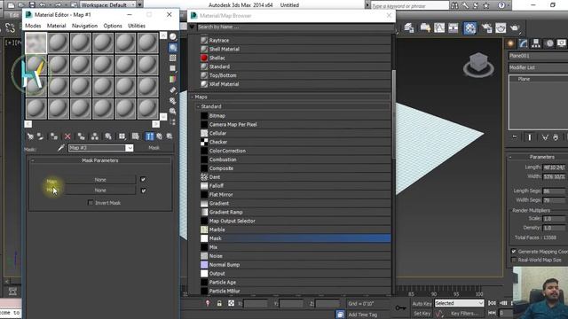Click Put Material to Scene icon
This screenshot has width=568, height=319.
40,136
